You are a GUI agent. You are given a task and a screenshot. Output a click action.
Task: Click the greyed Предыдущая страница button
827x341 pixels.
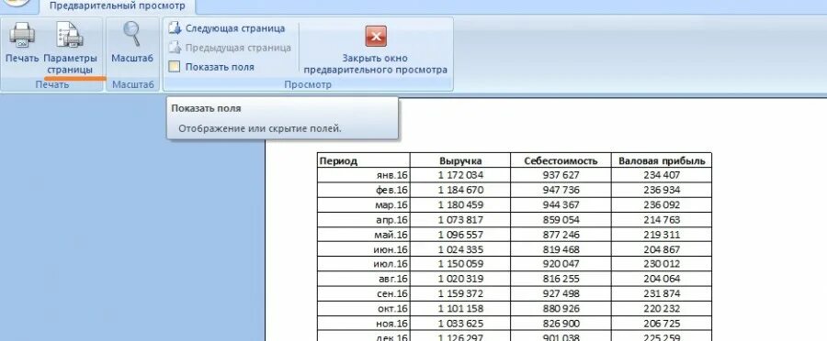pos(230,48)
